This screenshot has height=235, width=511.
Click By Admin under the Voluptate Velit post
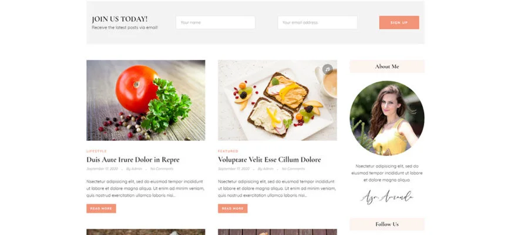266,169
